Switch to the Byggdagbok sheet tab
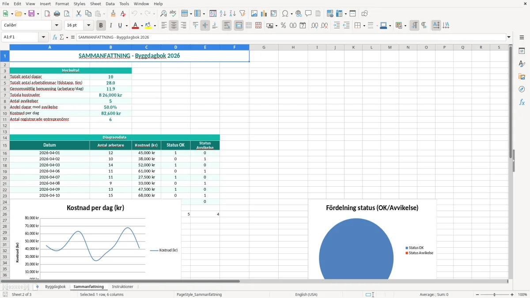The image size is (530, 298). [55, 287]
